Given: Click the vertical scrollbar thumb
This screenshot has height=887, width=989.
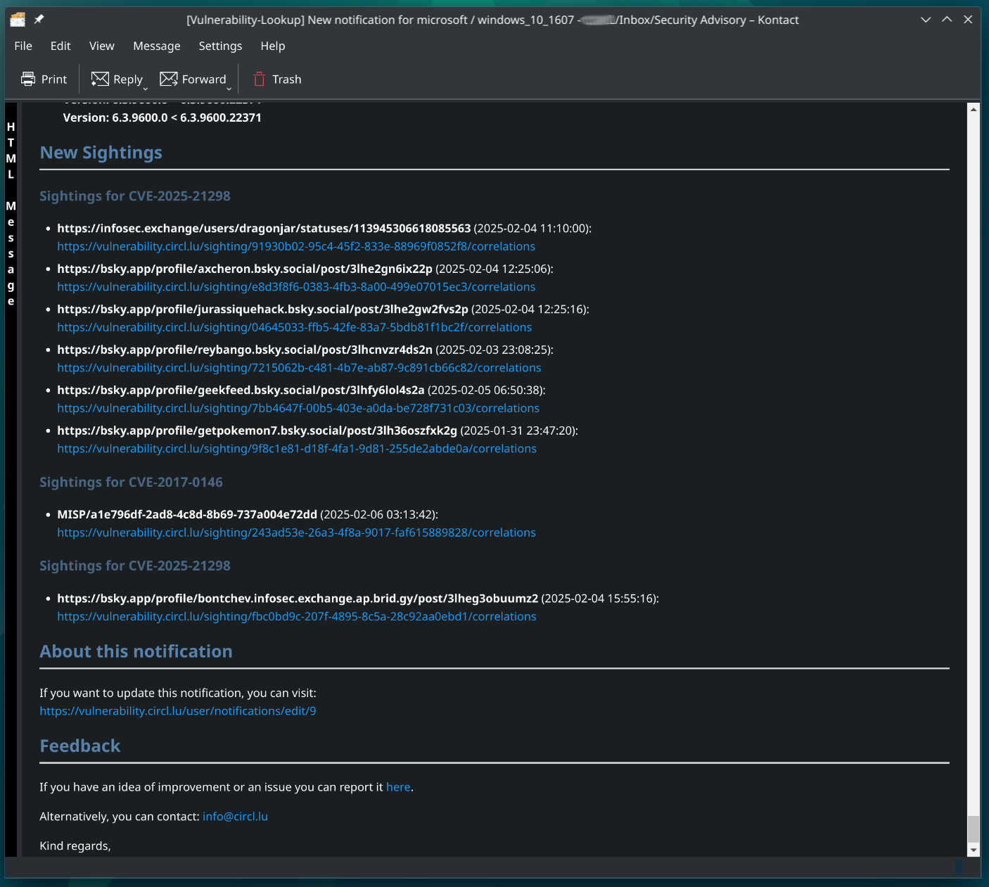Looking at the screenshot, I should point(974,829).
